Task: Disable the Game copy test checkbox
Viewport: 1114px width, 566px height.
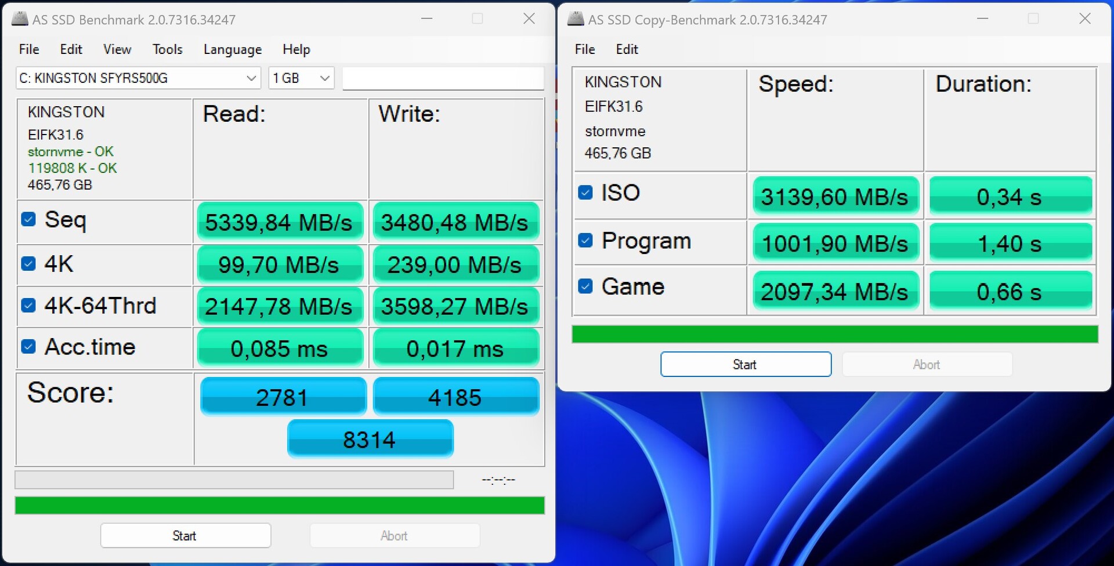Action: [585, 286]
